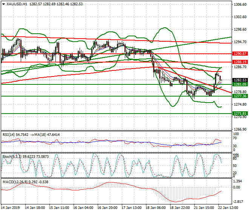Click the 1278.80 price scale value
This screenshot has width=249, height=212.
(x=240, y=92)
